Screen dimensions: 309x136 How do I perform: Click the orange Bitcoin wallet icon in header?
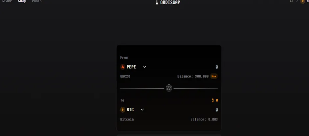(302, 1)
